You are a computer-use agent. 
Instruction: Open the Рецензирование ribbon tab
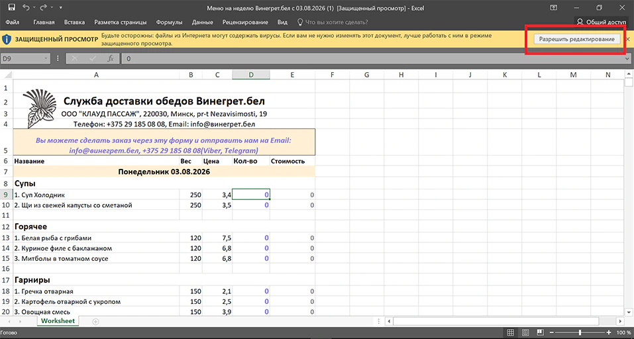coord(245,23)
